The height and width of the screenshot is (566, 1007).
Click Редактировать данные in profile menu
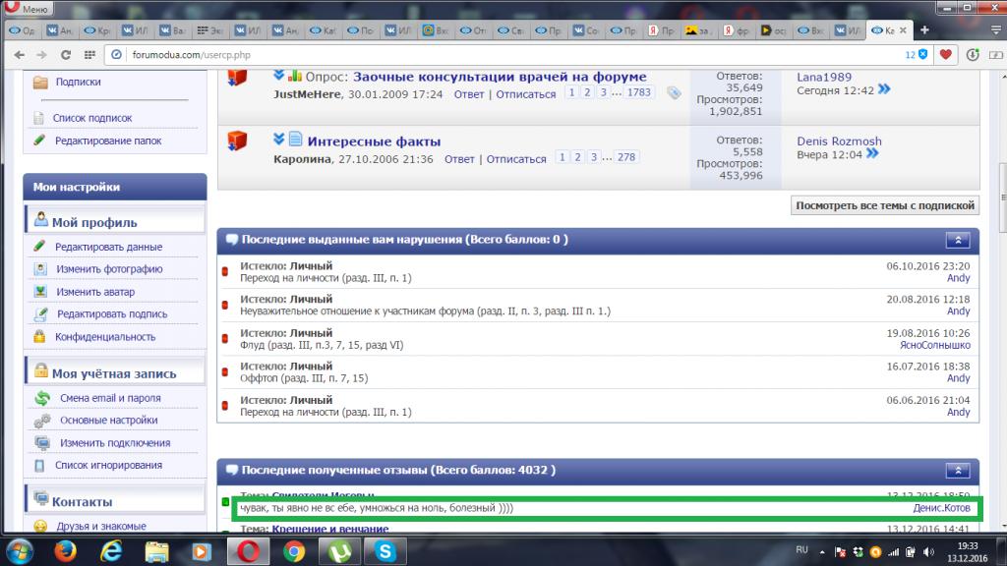click(x=108, y=247)
